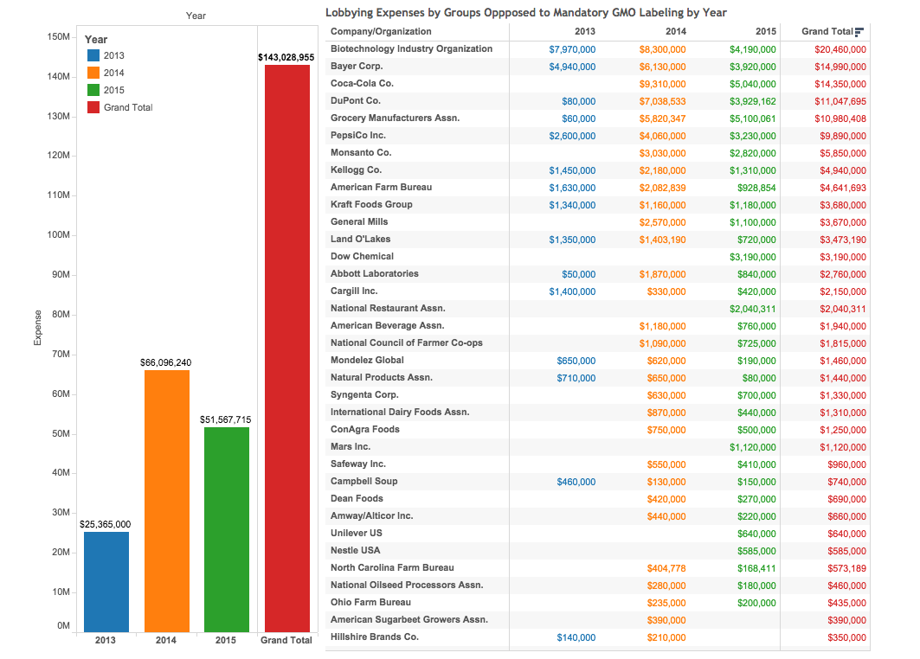Click the $51,567,715 bar label
The height and width of the screenshot is (659, 920).
[x=225, y=419]
